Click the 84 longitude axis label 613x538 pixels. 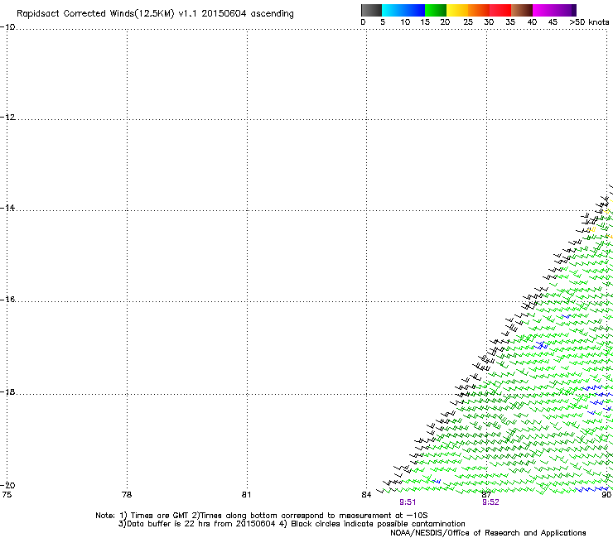coord(366,495)
